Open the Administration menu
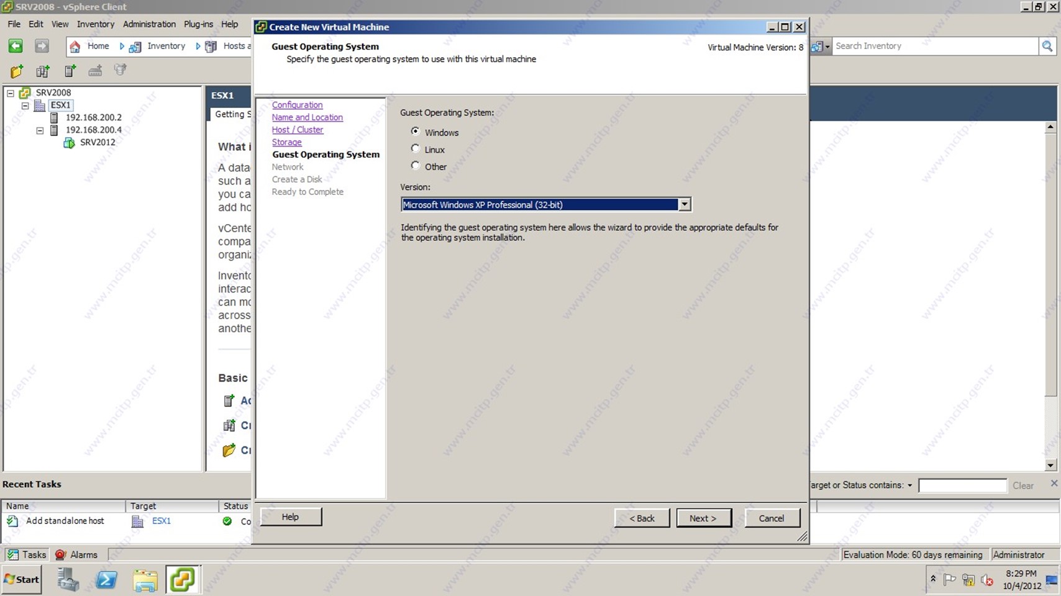This screenshot has width=1061, height=596. click(149, 24)
